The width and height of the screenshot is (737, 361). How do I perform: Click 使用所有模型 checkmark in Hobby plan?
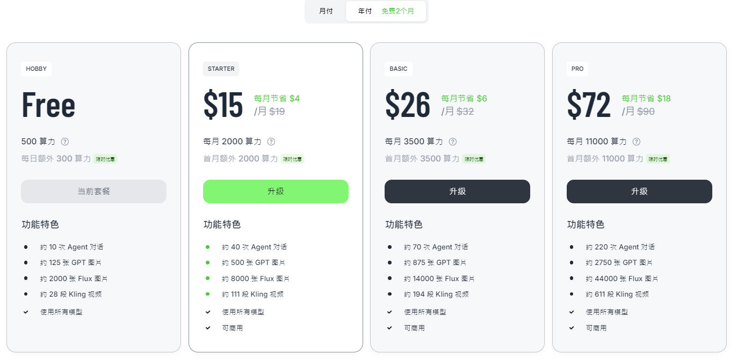coord(26,312)
